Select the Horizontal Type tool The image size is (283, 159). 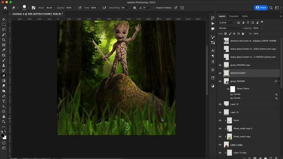(x=4, y=101)
